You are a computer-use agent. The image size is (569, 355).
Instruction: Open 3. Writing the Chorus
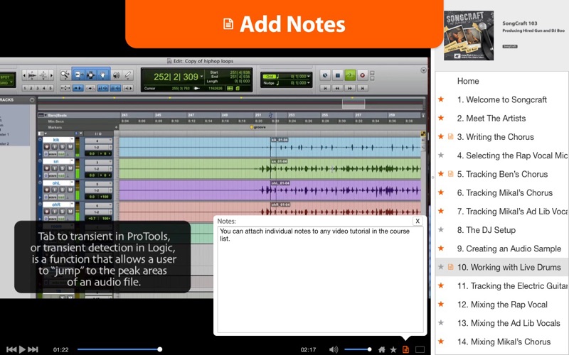[x=495, y=137]
